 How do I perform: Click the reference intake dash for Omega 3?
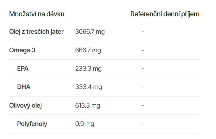[143, 50]
